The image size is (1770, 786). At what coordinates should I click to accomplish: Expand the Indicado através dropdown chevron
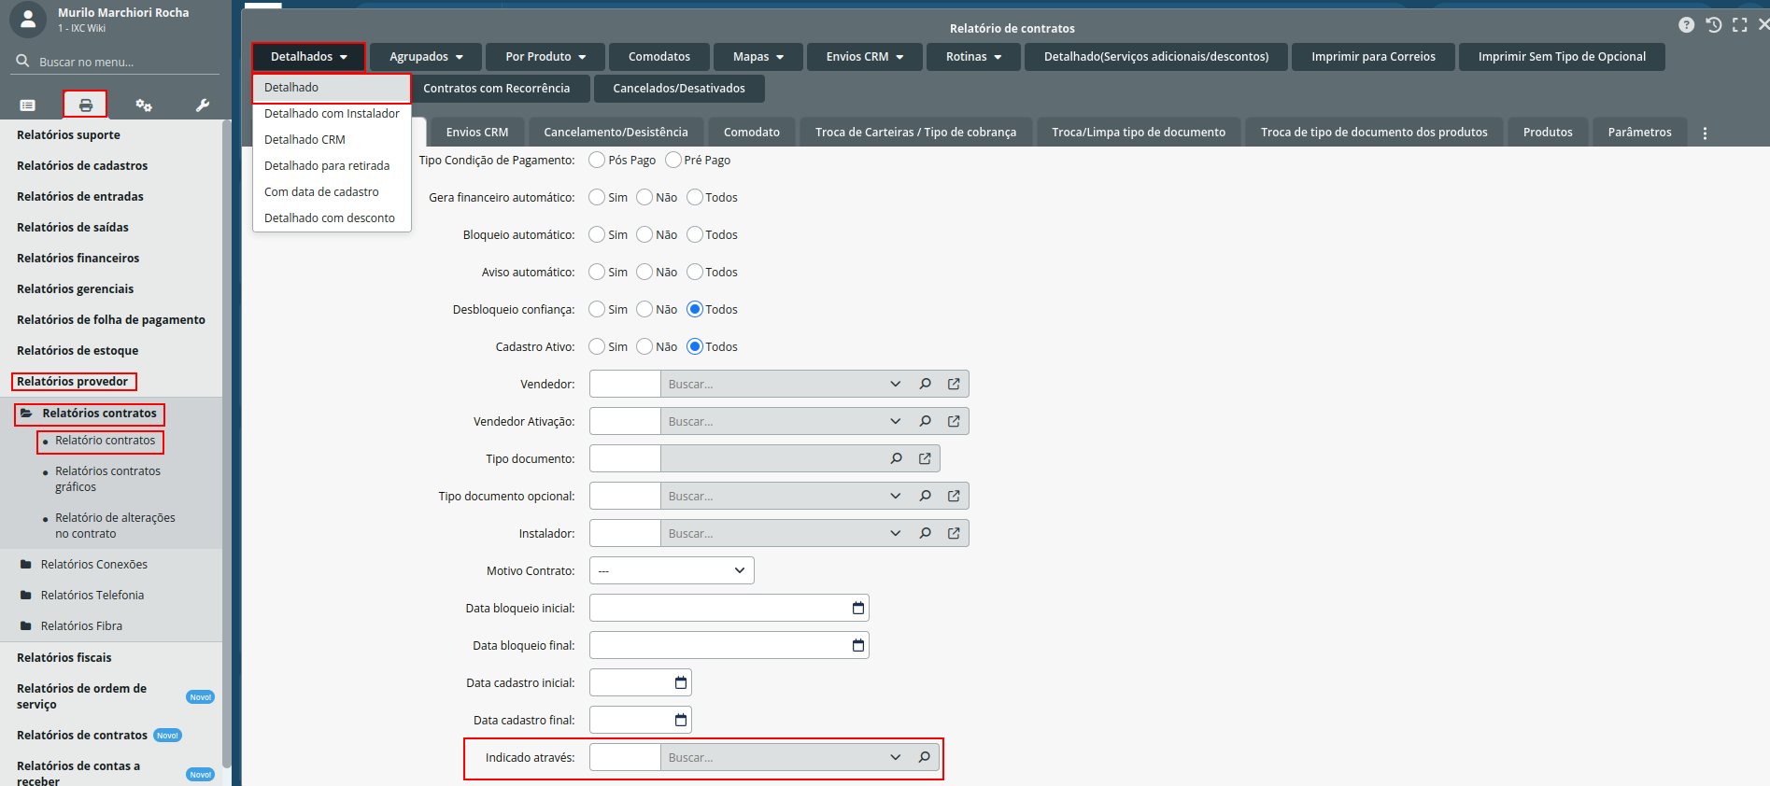coord(895,757)
